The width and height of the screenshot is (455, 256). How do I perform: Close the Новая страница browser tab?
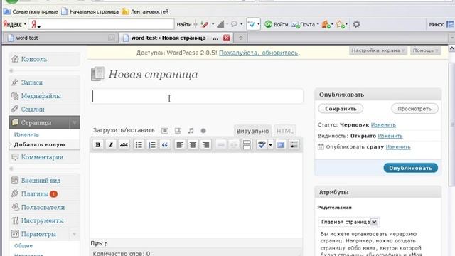pyautogui.click(x=226, y=38)
